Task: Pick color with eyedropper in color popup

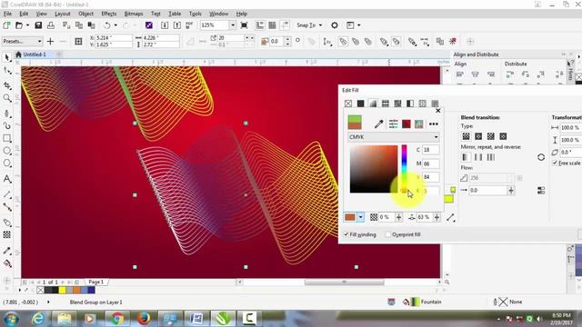Action: (378, 124)
